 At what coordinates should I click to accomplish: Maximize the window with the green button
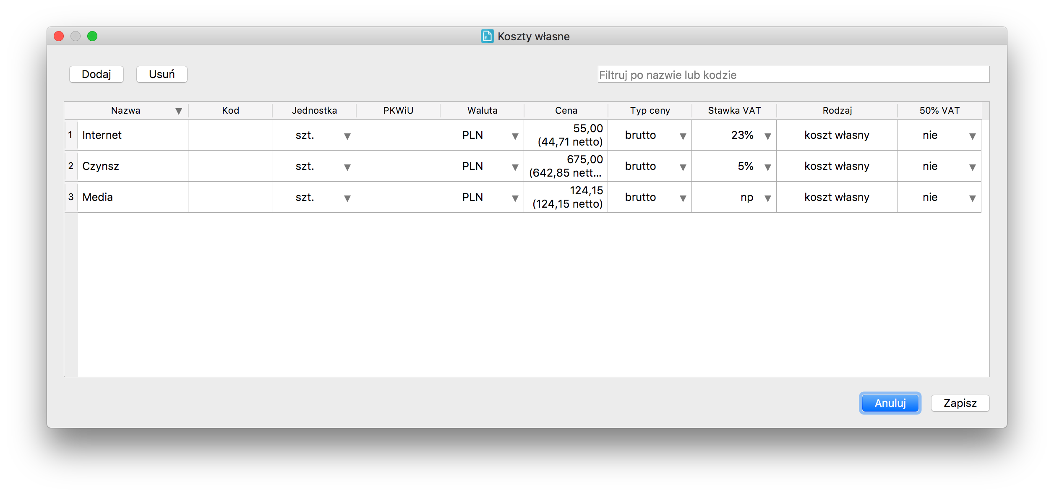[x=92, y=36]
